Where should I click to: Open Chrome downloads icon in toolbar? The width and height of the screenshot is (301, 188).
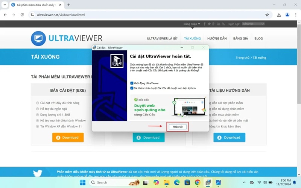(279, 15)
